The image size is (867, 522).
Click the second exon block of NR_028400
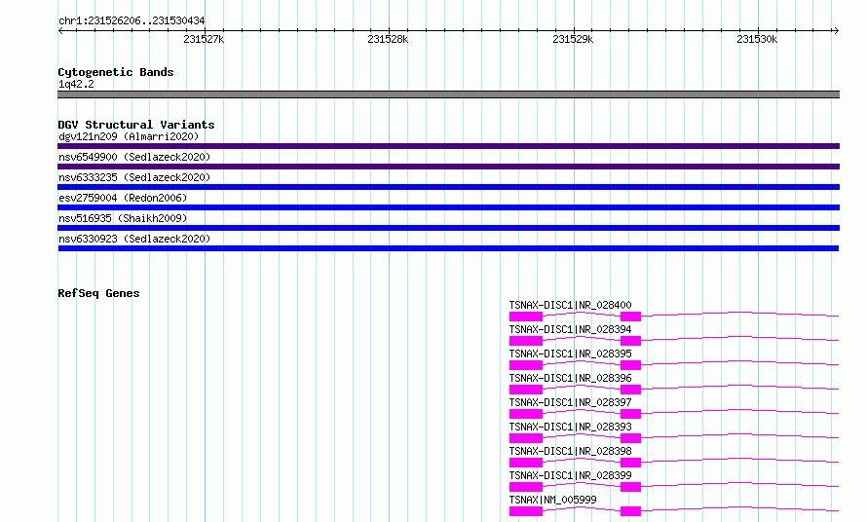click(x=630, y=317)
